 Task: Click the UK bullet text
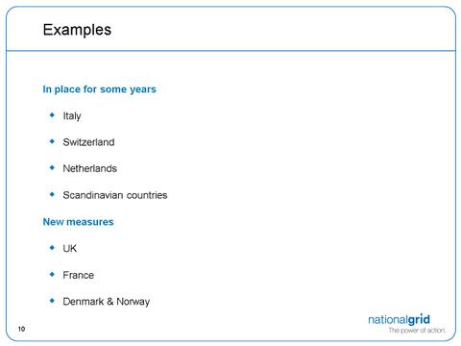pyautogui.click(x=70, y=248)
